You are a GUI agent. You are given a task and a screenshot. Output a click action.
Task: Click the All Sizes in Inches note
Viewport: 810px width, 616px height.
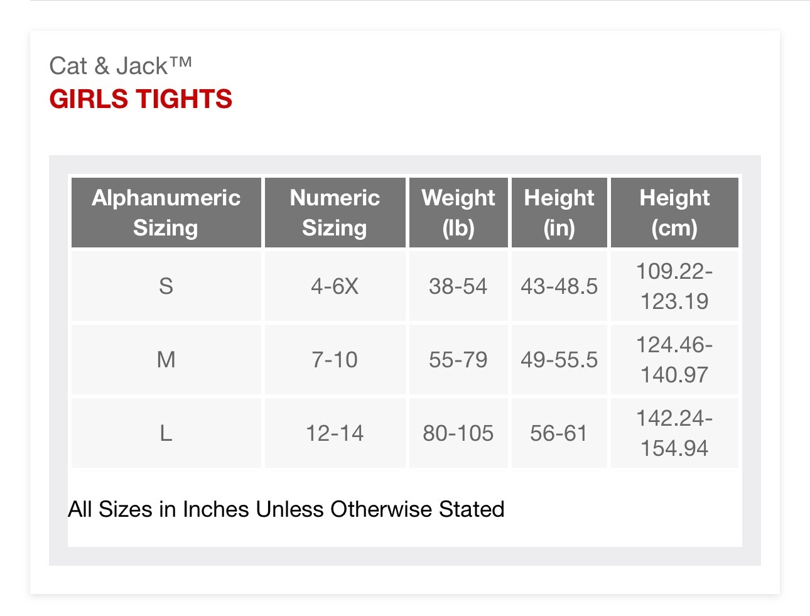pos(286,509)
